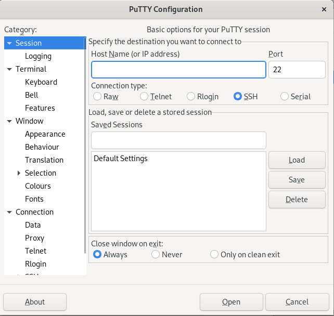This screenshot has height=316, width=334.
Task: Select Default Settings in saved sessions
Action: click(121, 159)
